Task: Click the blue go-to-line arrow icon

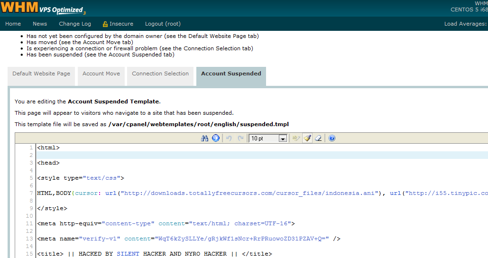Action: (x=216, y=138)
